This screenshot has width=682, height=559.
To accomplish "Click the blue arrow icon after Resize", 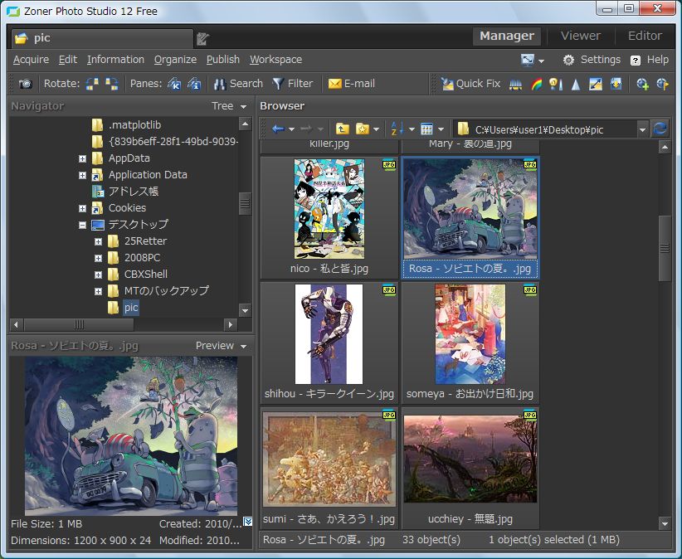I will (616, 84).
